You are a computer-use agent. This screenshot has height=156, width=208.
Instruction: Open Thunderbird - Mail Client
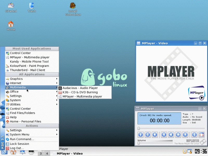click(32, 70)
